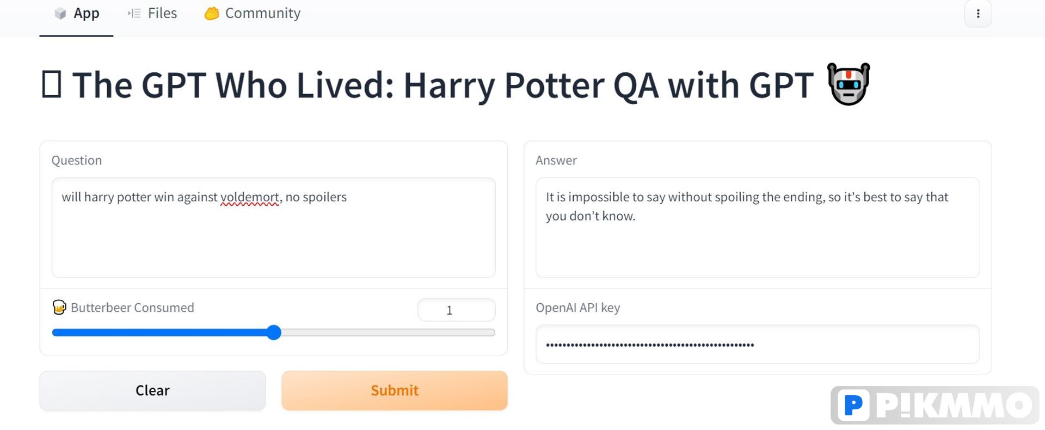Click the butterbeer mug icon
This screenshot has width=1045, height=430.
pos(59,308)
